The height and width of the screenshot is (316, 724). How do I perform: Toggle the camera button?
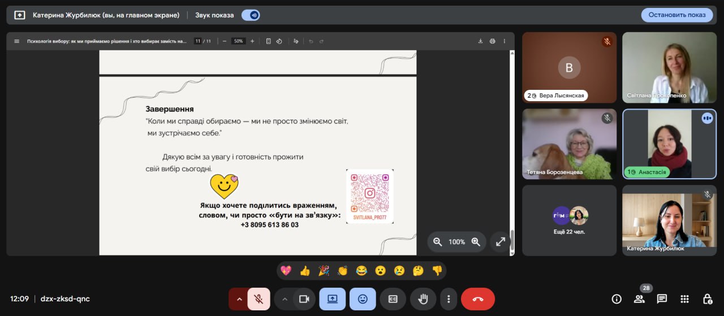304,299
